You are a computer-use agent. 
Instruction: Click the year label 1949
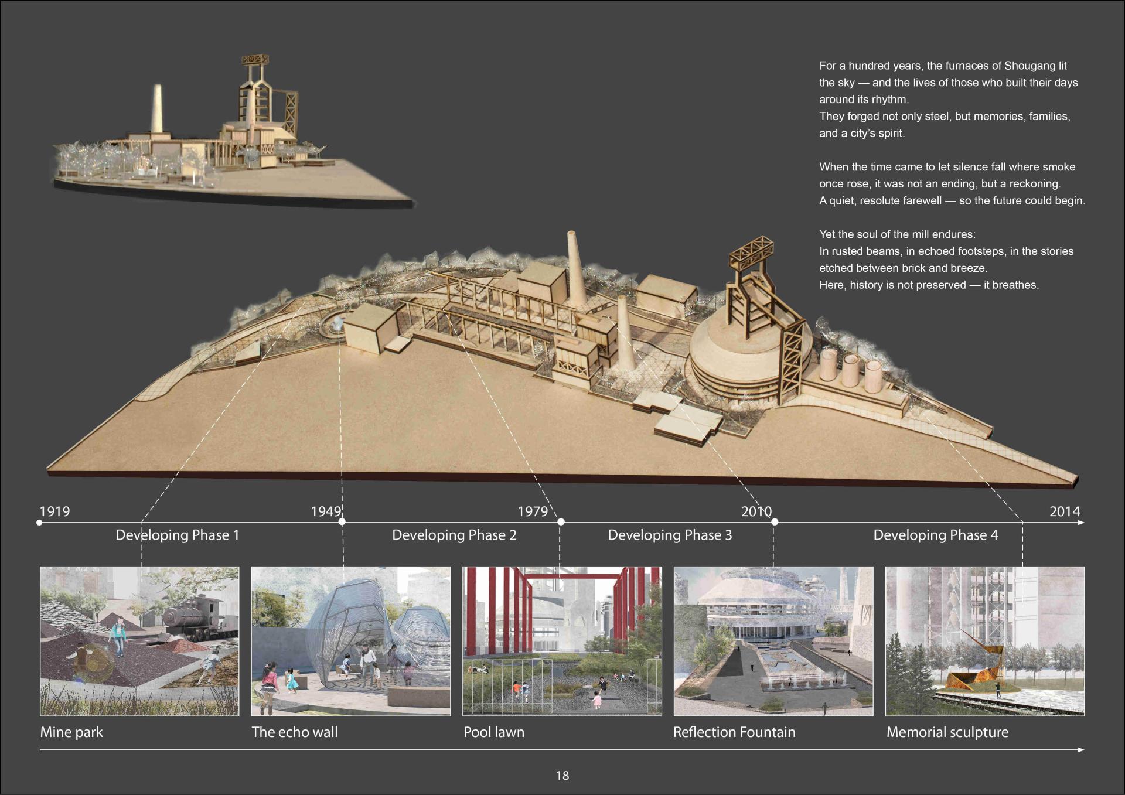coord(326,511)
